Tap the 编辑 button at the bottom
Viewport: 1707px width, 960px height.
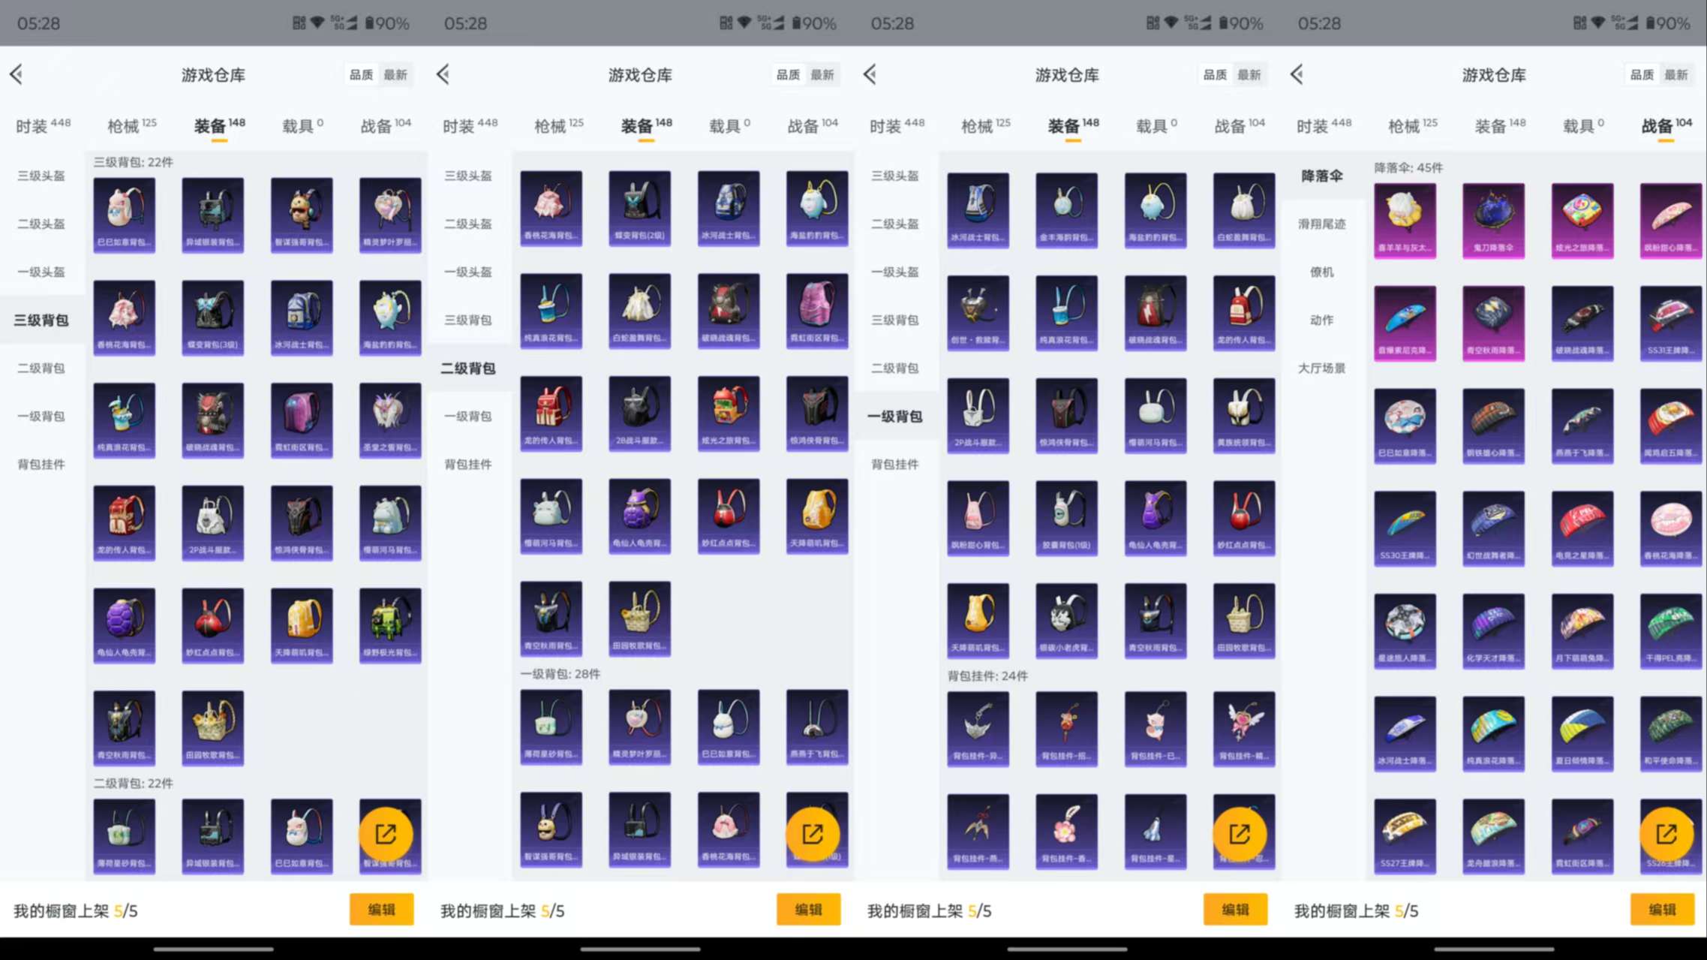click(382, 909)
